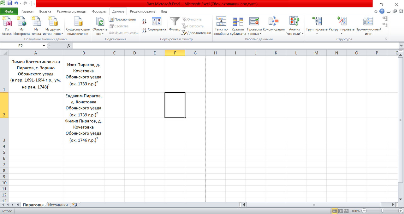Expand the Разгруппировать dropdown arrow
This screenshot has height=214, width=404.
coord(342,33)
